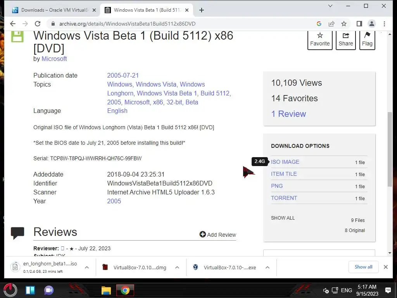The image size is (397, 298).
Task: Download the TORRENT file
Action: [x=284, y=198]
